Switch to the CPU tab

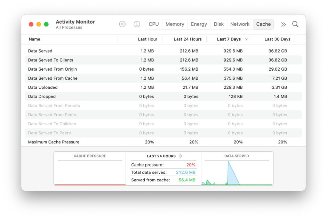pos(153,24)
